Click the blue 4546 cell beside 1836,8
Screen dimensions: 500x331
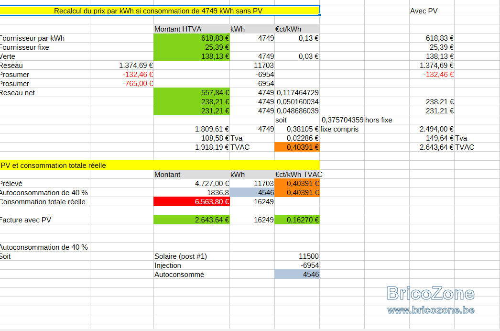(x=252, y=193)
